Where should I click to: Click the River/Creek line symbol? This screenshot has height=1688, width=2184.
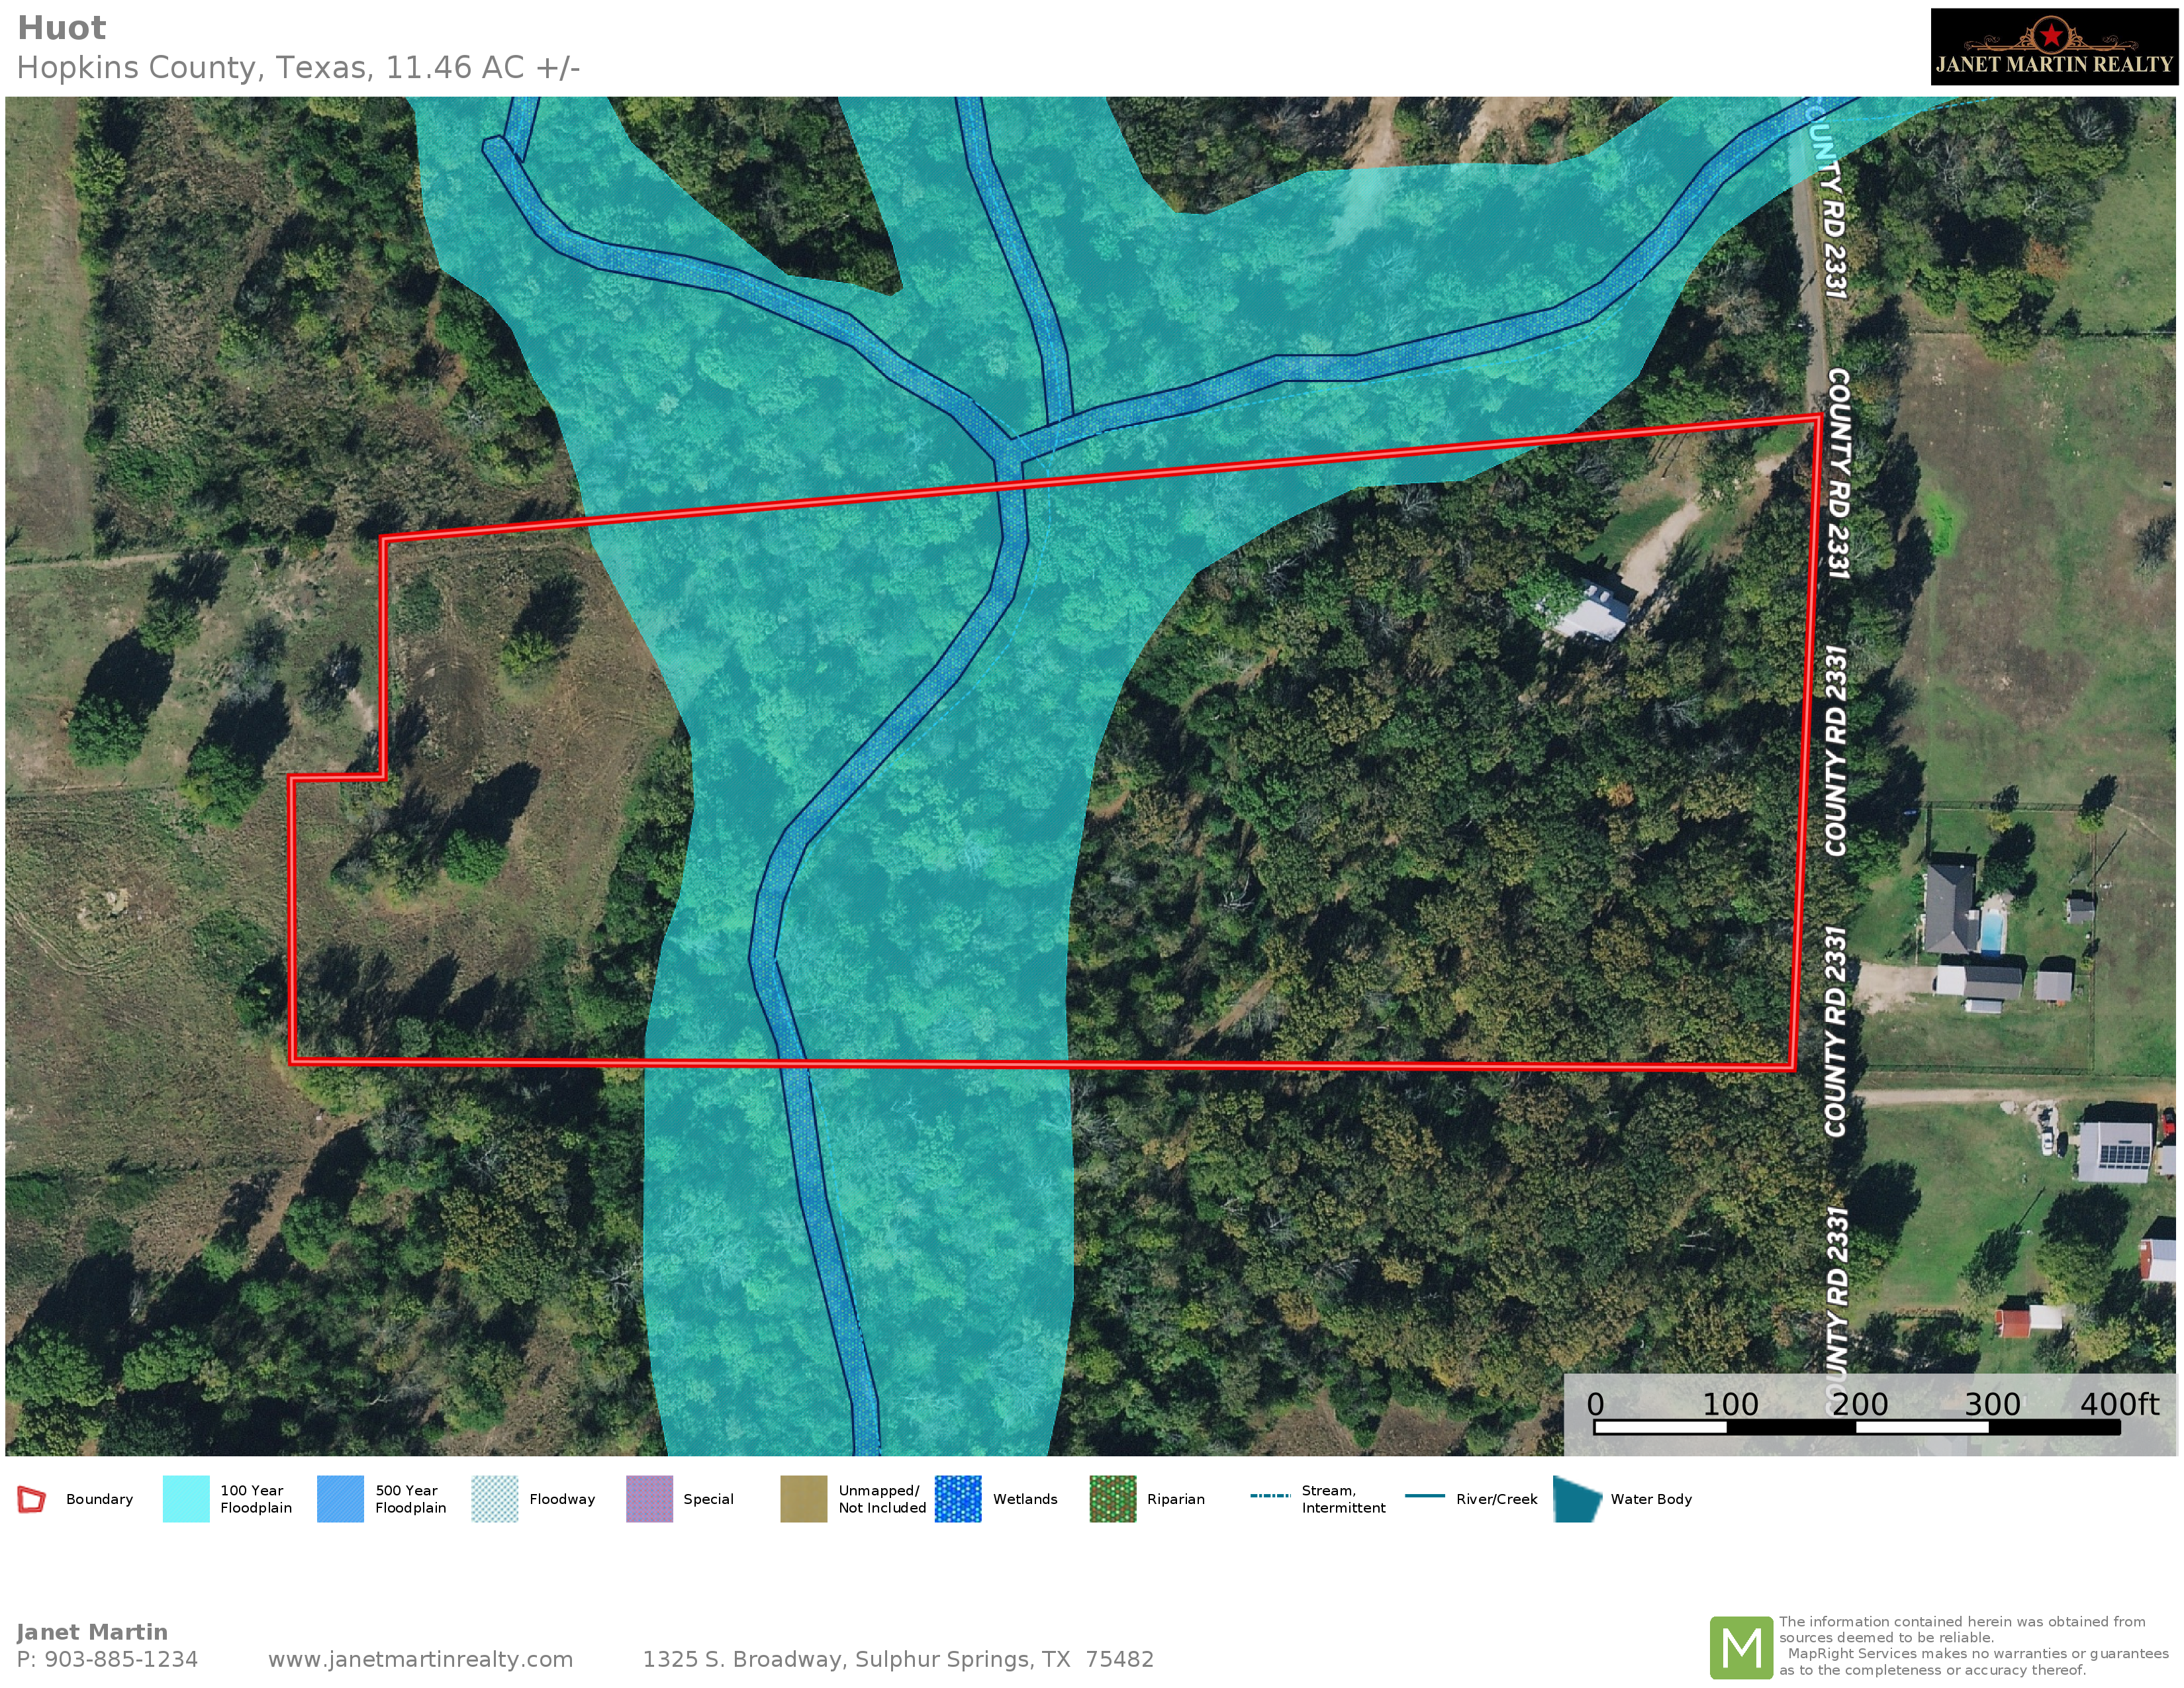(x=1424, y=1496)
